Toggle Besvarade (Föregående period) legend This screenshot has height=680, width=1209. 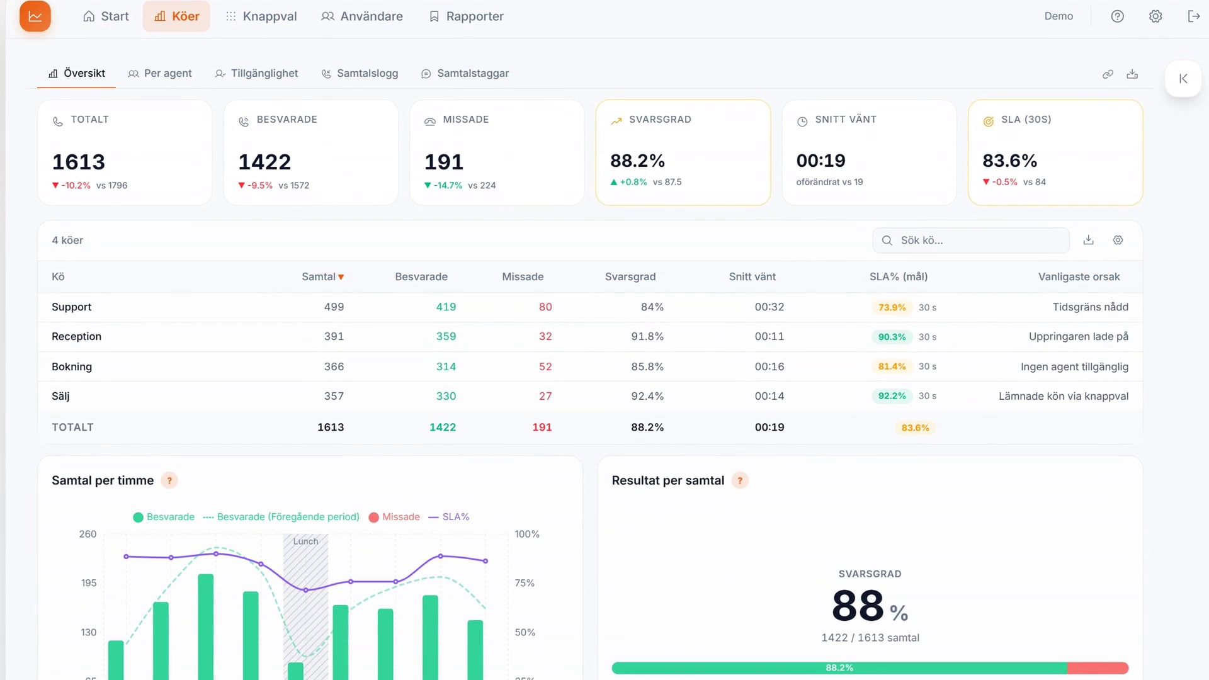pyautogui.click(x=281, y=517)
